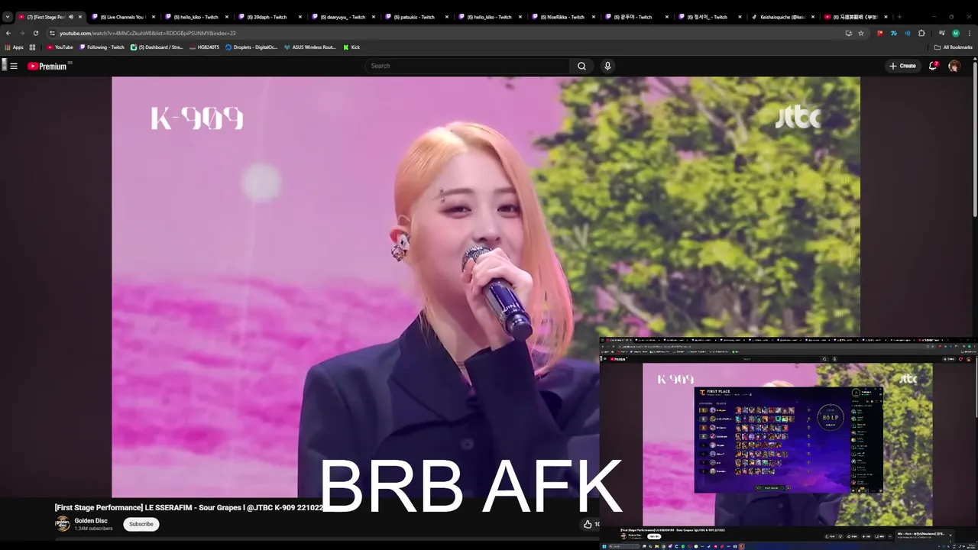Close the 39daph Twitch tab
Image resolution: width=978 pixels, height=550 pixels.
[300, 17]
